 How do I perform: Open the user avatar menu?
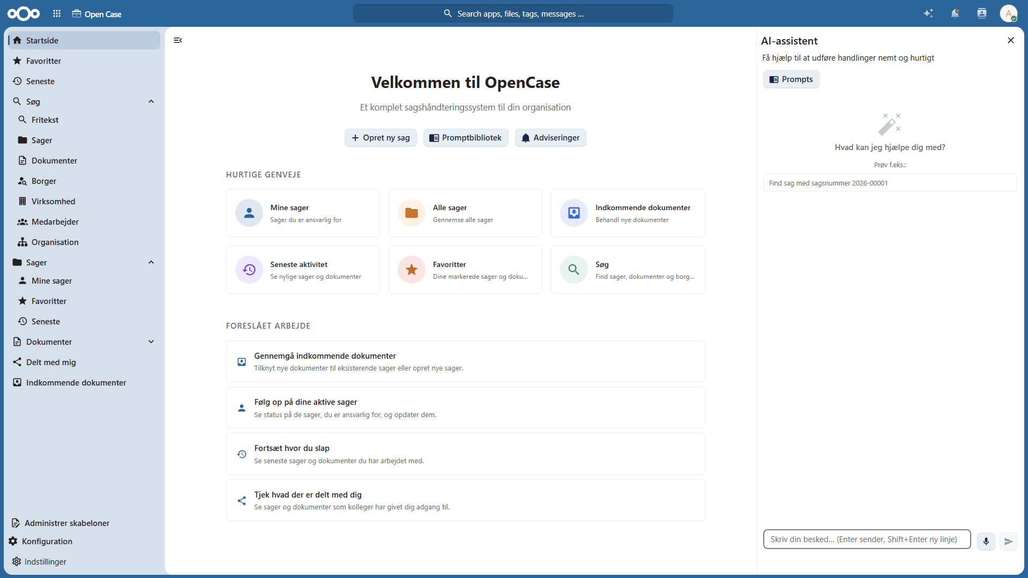coord(1009,13)
